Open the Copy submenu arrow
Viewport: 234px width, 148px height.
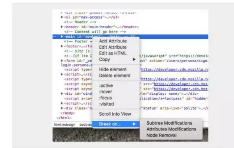(x=134, y=60)
